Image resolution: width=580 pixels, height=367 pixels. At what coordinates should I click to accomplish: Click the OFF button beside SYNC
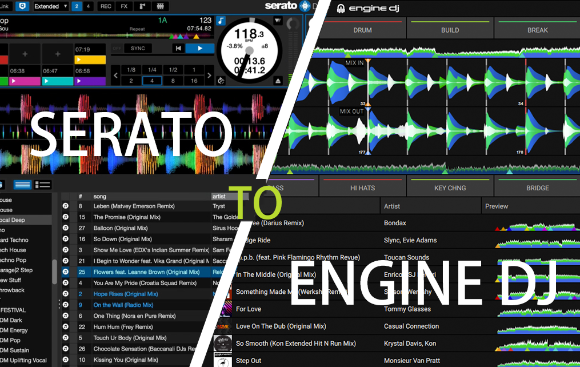click(117, 48)
